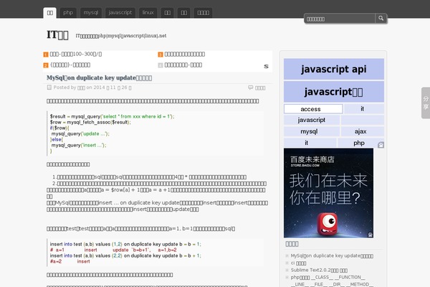Viewport: 430px width, 287px height.
Task: Select the php tag in tag cloud
Action: 359,143
